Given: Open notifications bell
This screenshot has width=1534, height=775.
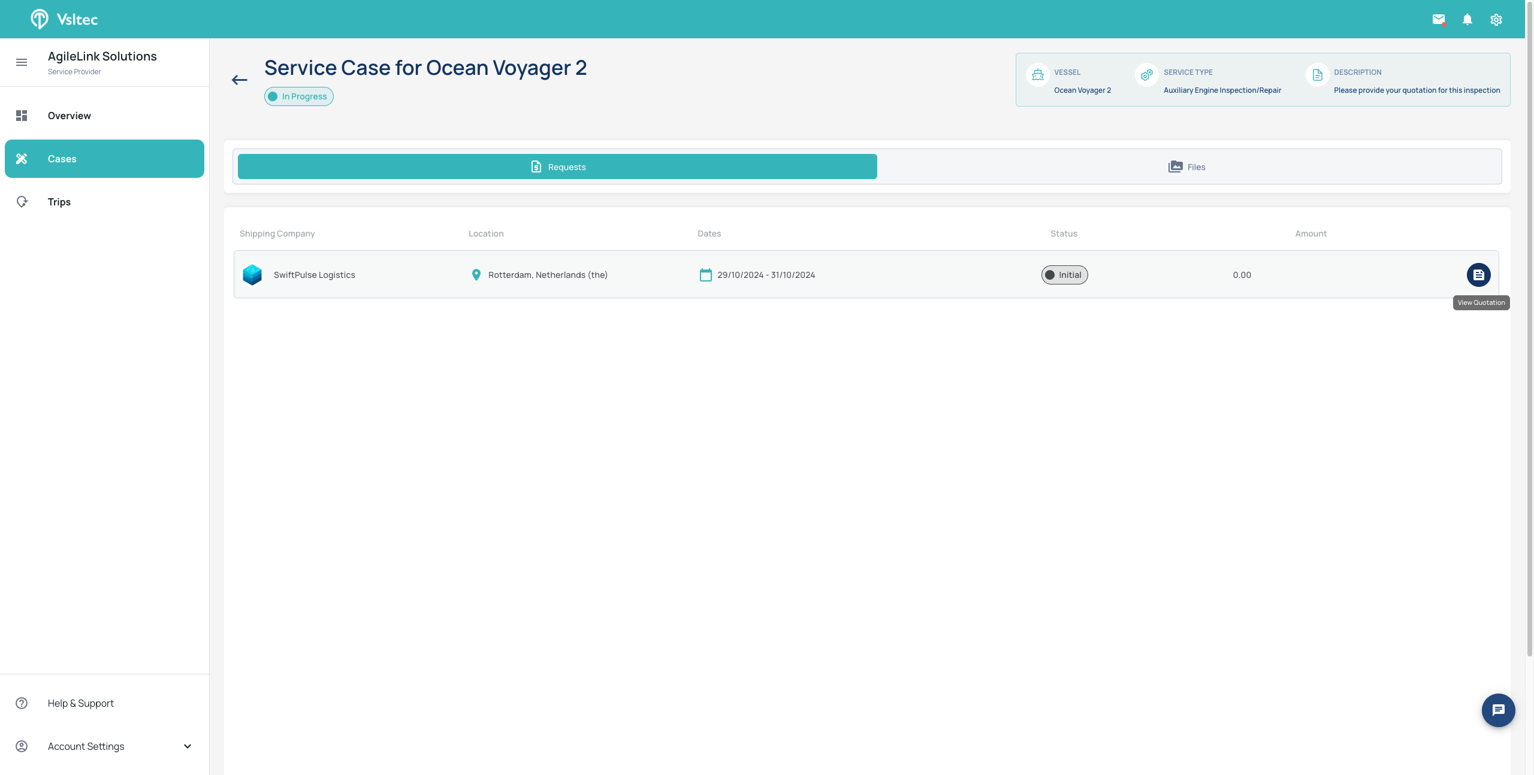Looking at the screenshot, I should click(x=1467, y=19).
